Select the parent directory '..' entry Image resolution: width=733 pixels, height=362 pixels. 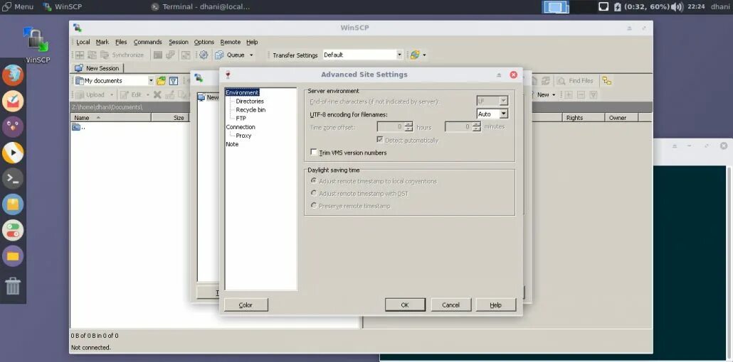(78, 127)
